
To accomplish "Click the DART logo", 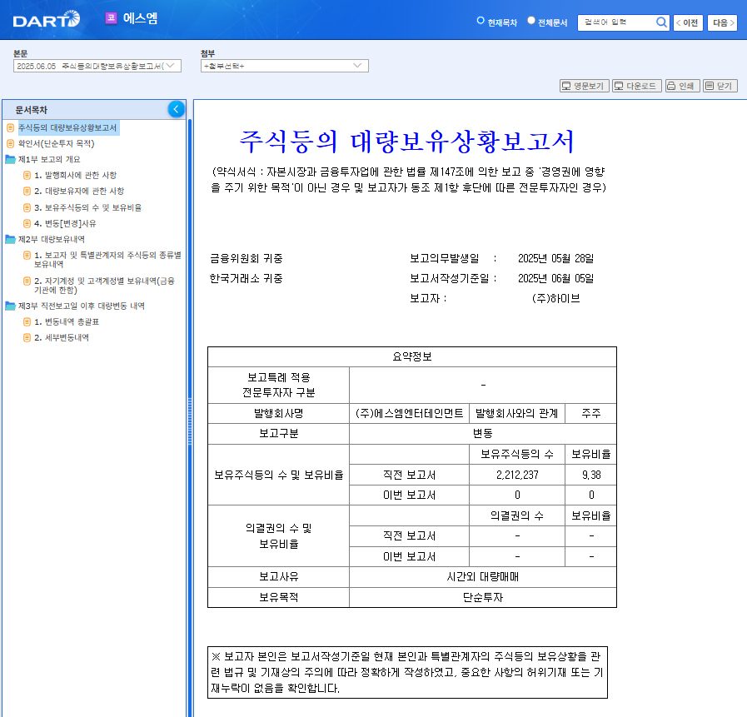I will (x=46, y=19).
